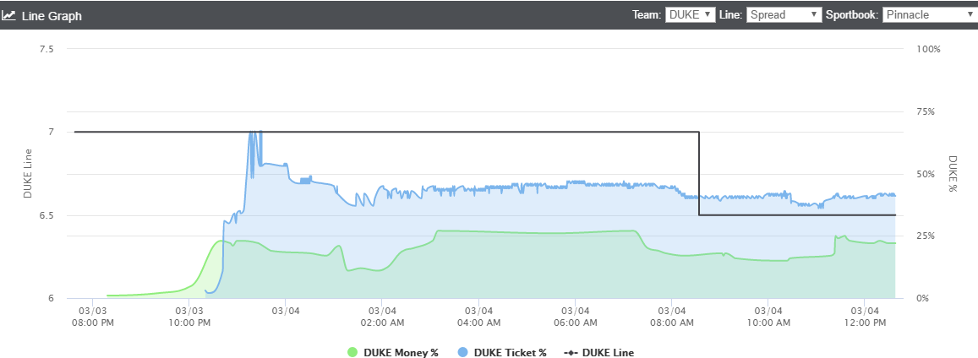Click the line graph icon in header
The height and width of the screenshot is (358, 978).
pos(8,15)
